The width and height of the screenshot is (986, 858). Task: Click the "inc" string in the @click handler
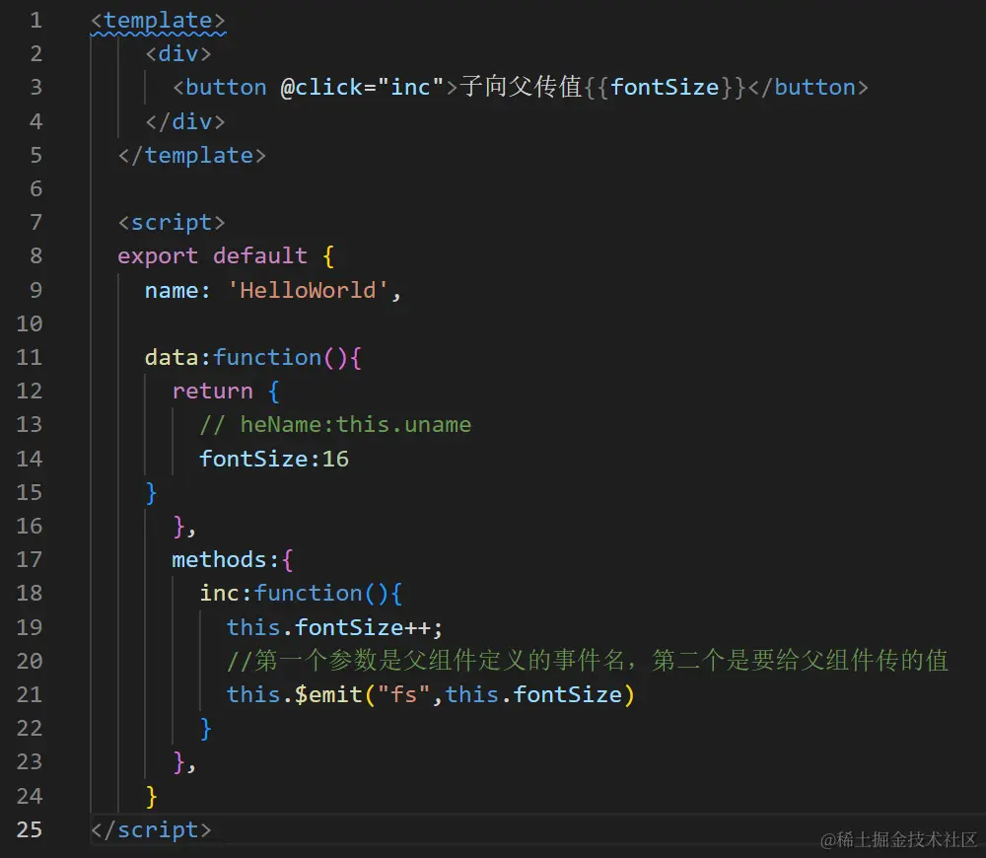(410, 88)
